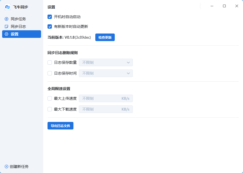
Task: Tick the 最大上传速度 checkbox
Action: tap(50, 98)
